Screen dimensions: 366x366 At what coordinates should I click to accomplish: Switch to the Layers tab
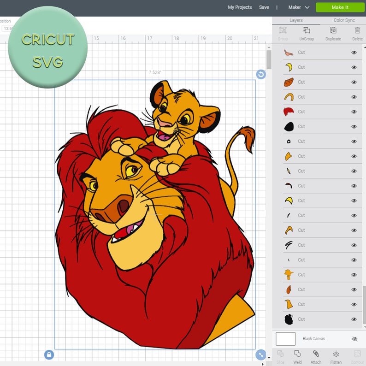pos(296,20)
